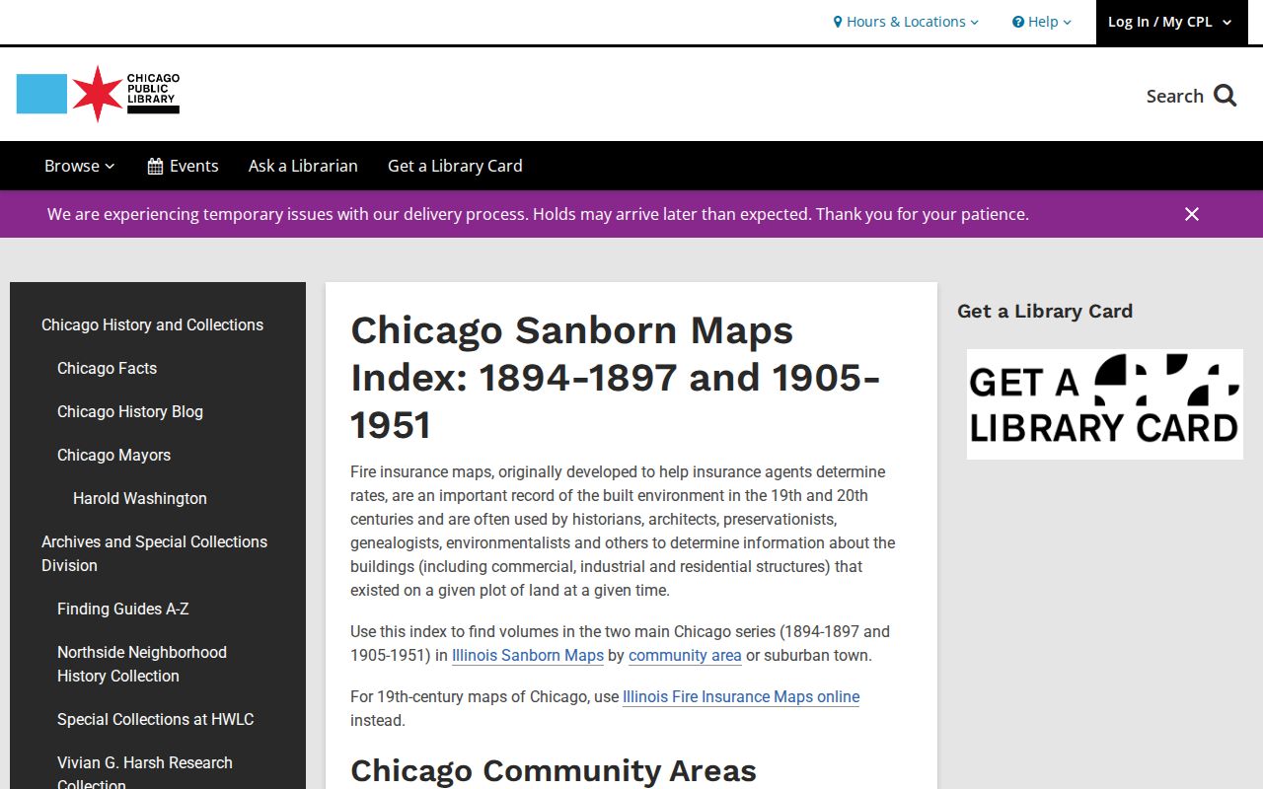Open Chicago Mayors sidebar link
The width and height of the screenshot is (1263, 789).
113,455
